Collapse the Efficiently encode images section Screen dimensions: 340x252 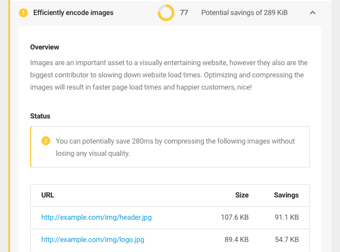tap(313, 13)
